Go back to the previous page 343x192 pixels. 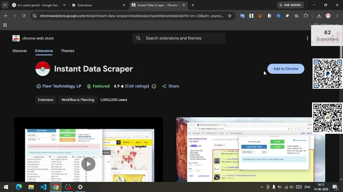[6, 16]
